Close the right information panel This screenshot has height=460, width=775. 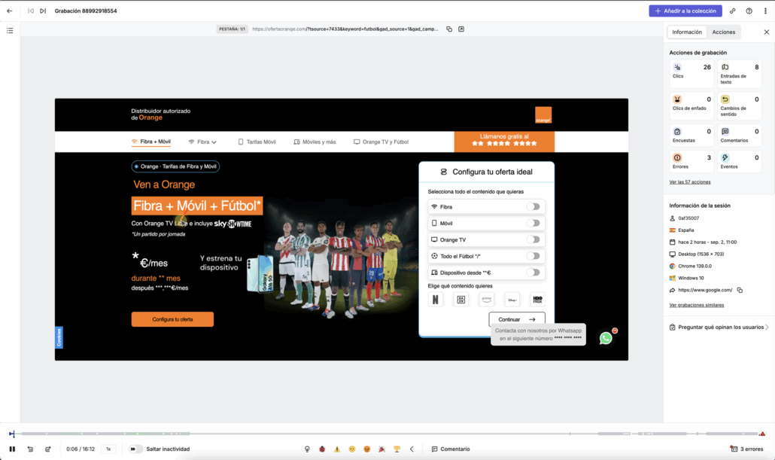[x=767, y=32]
